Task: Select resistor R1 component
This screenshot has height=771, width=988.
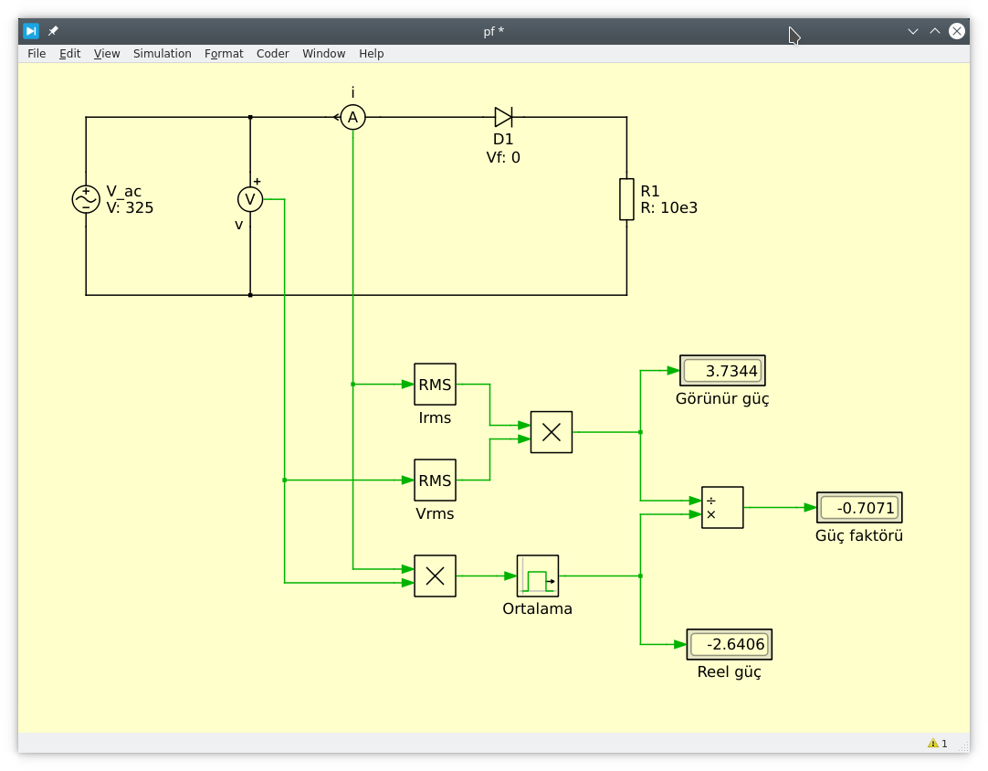Action: [626, 199]
